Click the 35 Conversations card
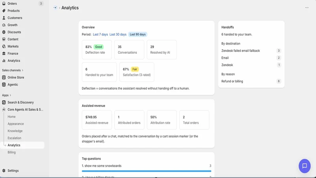This screenshot has width=316, height=178. coord(129,50)
